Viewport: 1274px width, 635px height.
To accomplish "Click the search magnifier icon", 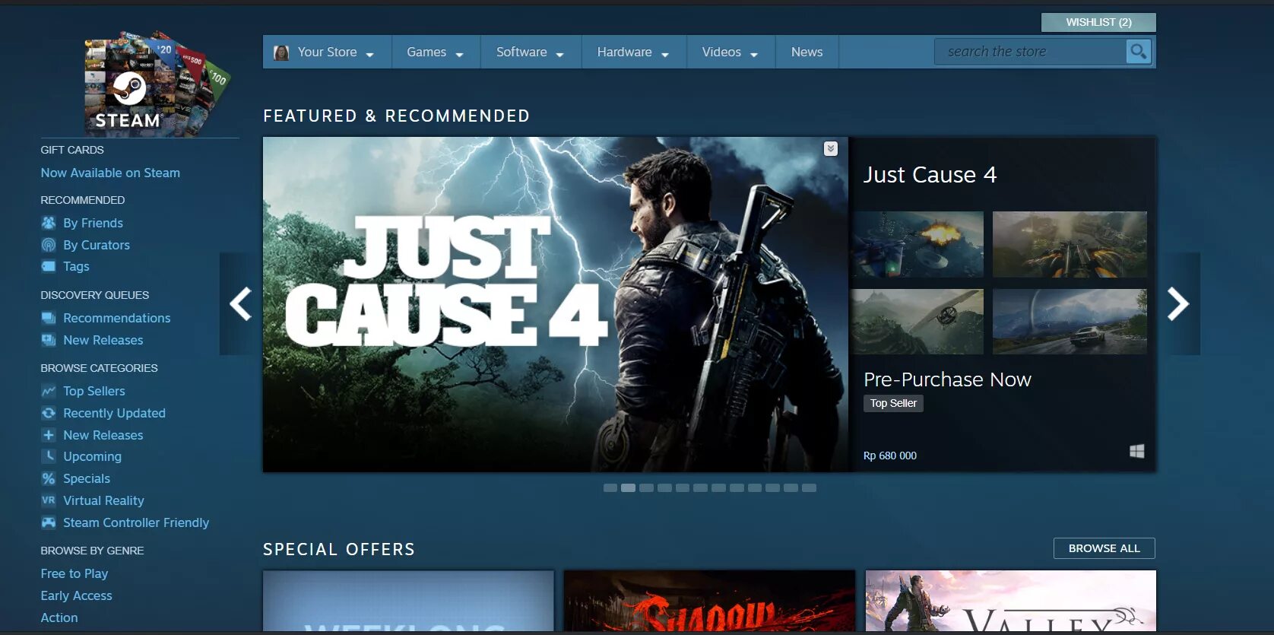I will click(1138, 52).
